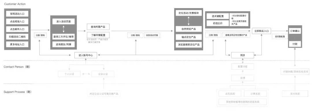Select the 选关键配置 box

click(218, 16)
